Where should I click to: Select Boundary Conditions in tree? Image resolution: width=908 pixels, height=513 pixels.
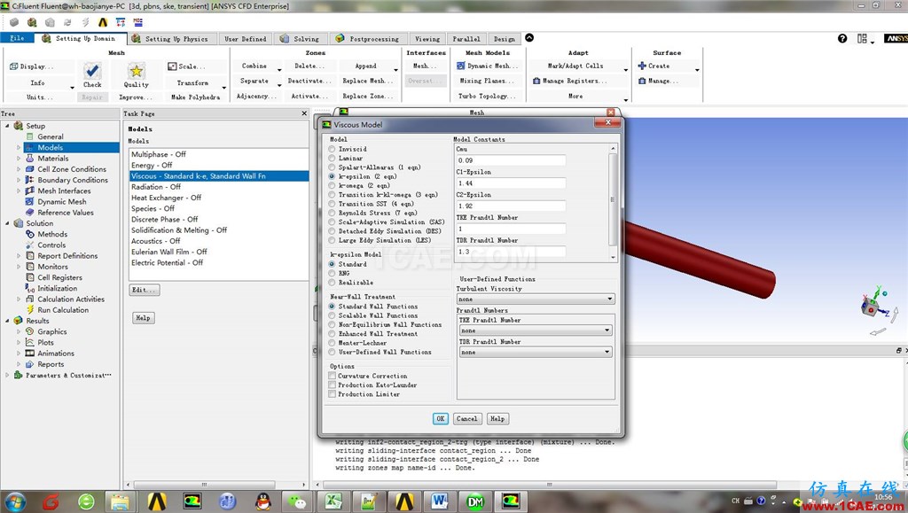coord(73,180)
